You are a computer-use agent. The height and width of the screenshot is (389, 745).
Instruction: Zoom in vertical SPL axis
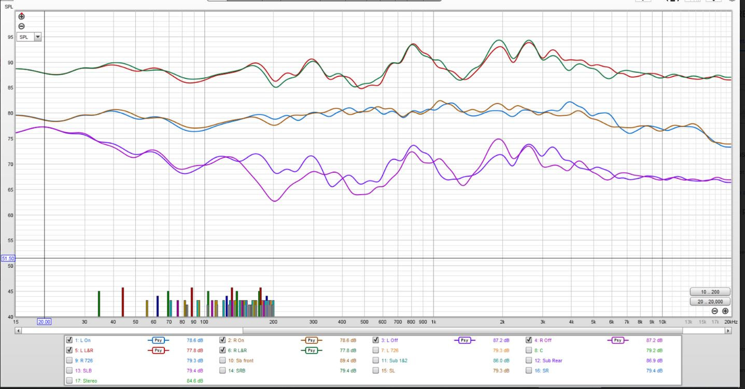21,17
